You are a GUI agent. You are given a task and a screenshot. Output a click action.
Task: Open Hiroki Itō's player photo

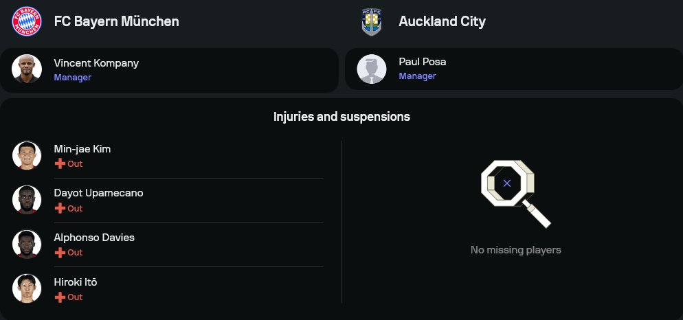coord(27,288)
